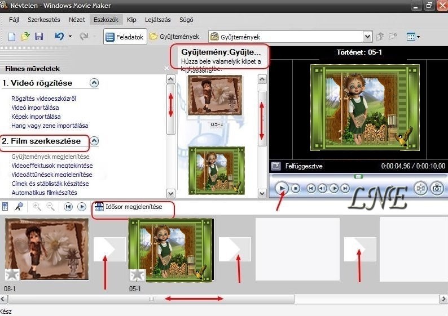The image size is (448, 316).
Task: Click the narrate timeline microphone icon
Action: pos(19,207)
